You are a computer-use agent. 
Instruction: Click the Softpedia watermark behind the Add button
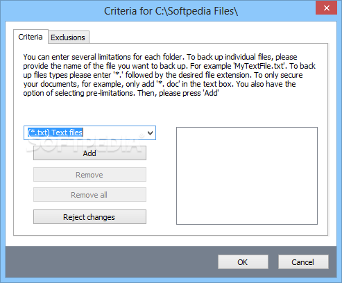tap(85, 144)
